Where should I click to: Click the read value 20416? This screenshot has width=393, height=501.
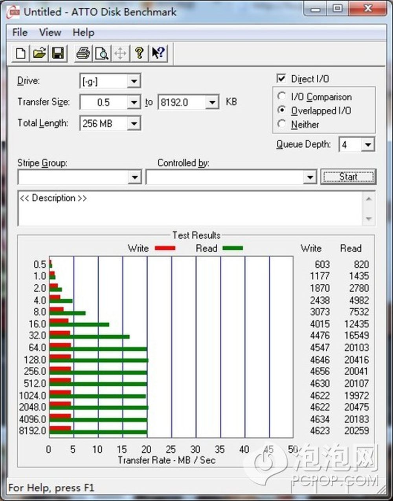pyautogui.click(x=356, y=360)
